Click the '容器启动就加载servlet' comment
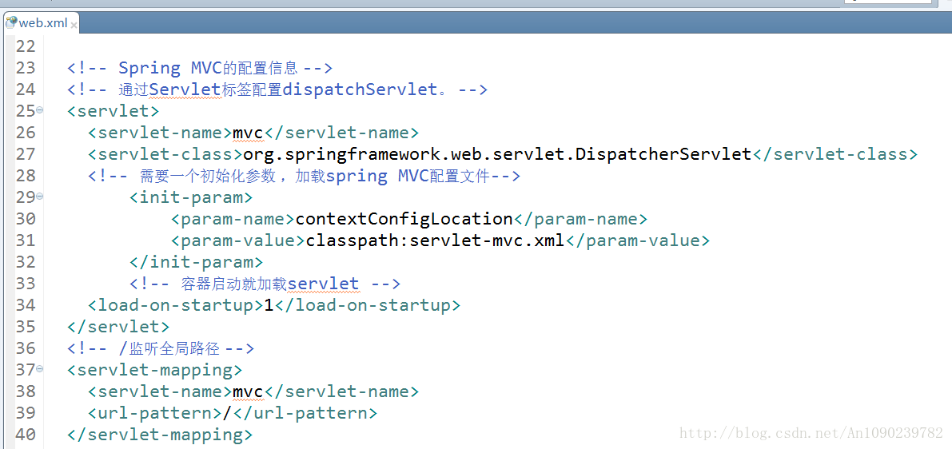Screen dimensions: 952x449 coord(264,284)
